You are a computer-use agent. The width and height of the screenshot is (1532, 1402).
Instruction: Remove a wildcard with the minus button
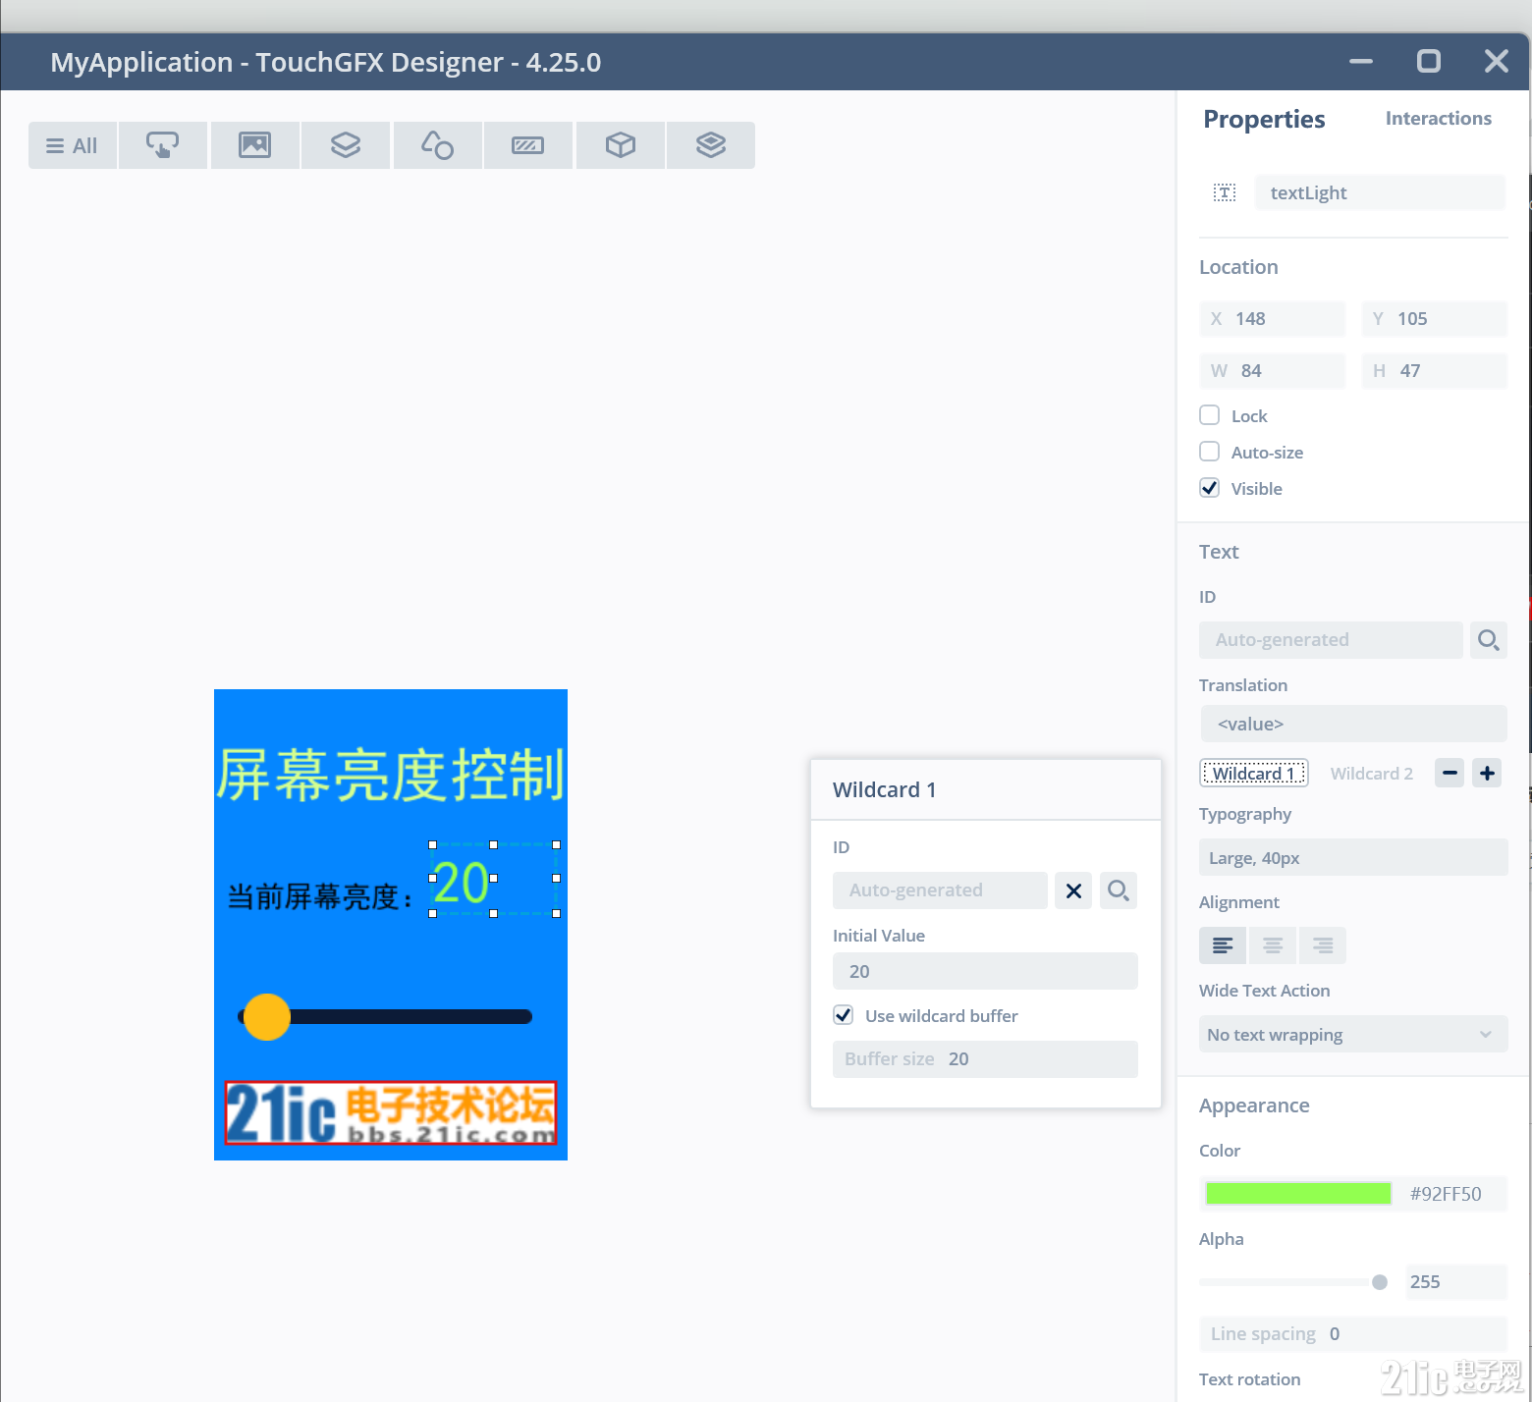click(x=1450, y=774)
